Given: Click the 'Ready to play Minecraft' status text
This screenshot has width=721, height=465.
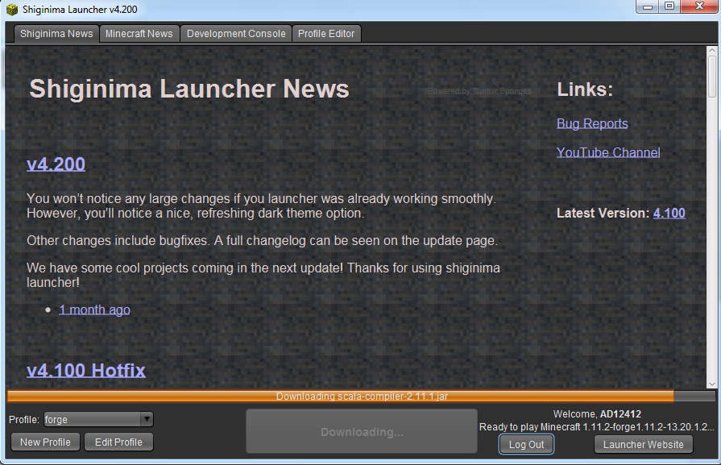Looking at the screenshot, I should [x=596, y=427].
